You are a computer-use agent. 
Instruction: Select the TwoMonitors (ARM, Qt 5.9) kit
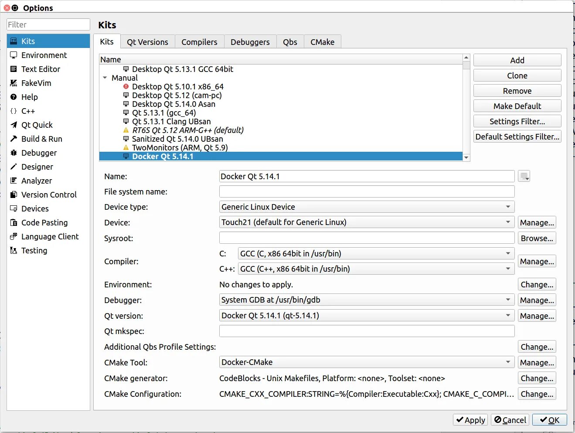tap(281, 147)
